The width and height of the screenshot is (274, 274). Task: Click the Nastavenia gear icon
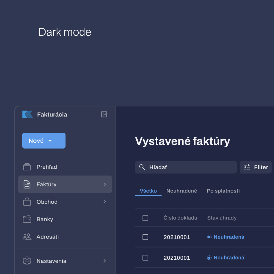click(x=27, y=261)
